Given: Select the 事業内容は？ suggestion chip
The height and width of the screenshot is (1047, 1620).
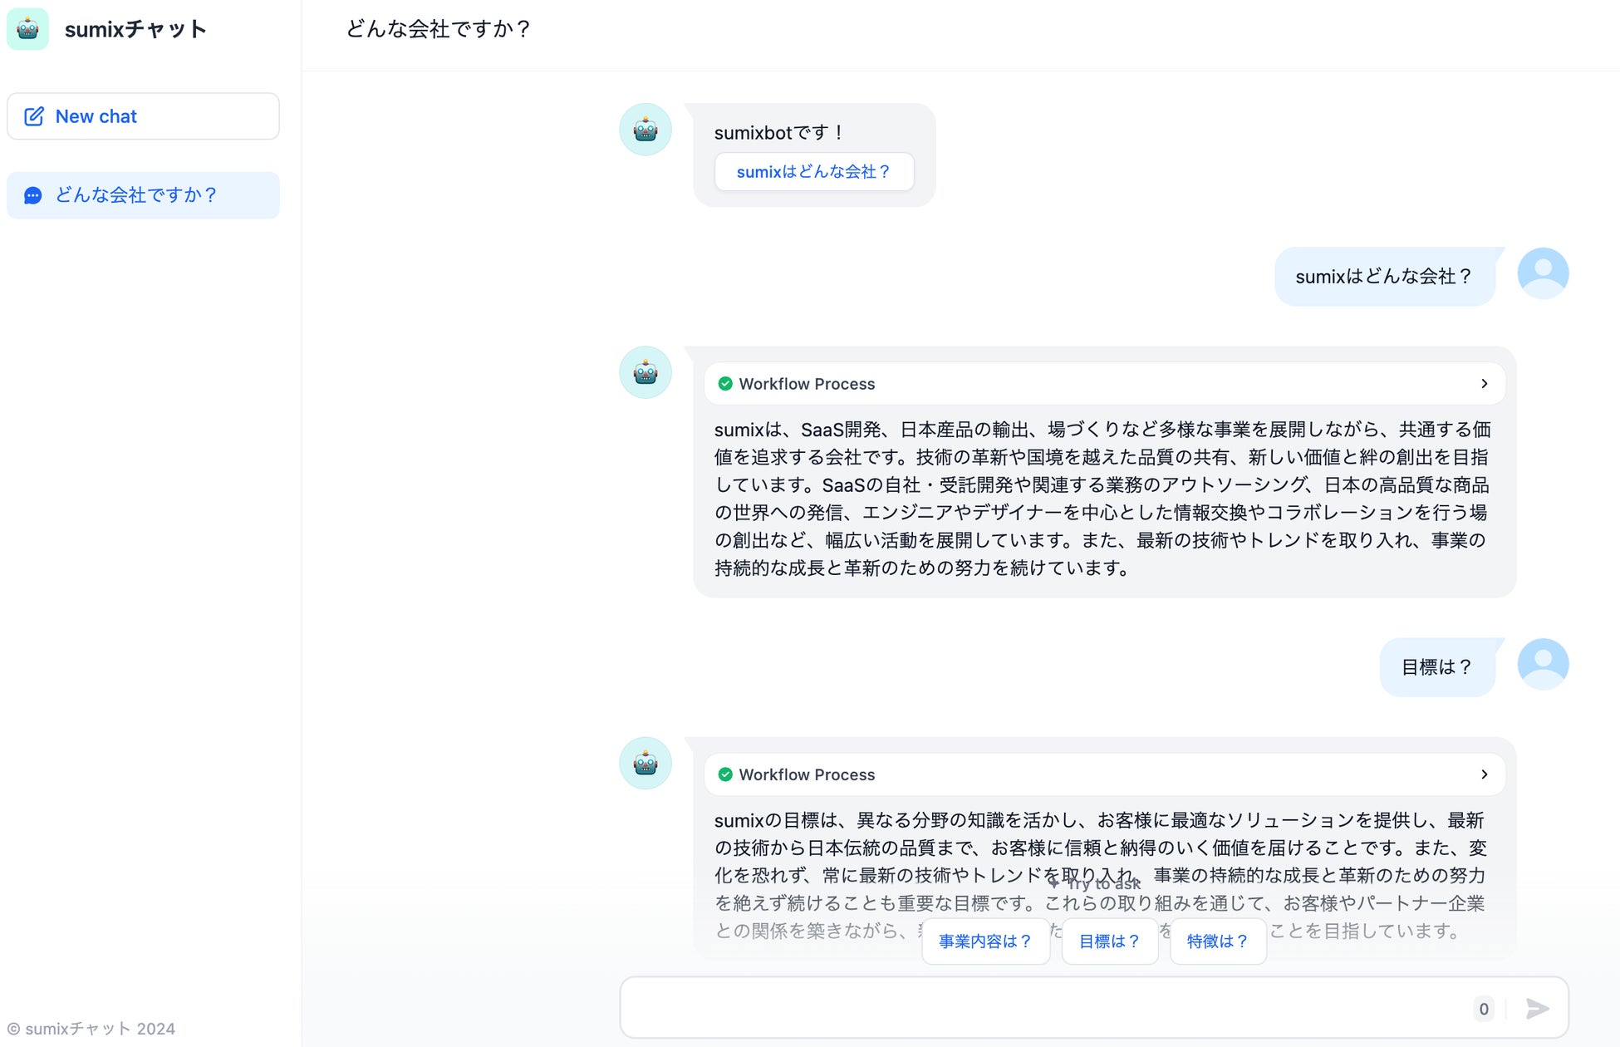Looking at the screenshot, I should point(985,941).
